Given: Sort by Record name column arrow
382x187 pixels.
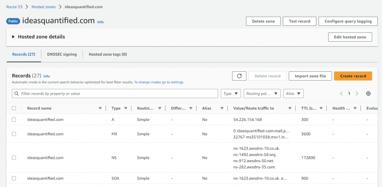Looking at the screenshot, I should [x=100, y=108].
